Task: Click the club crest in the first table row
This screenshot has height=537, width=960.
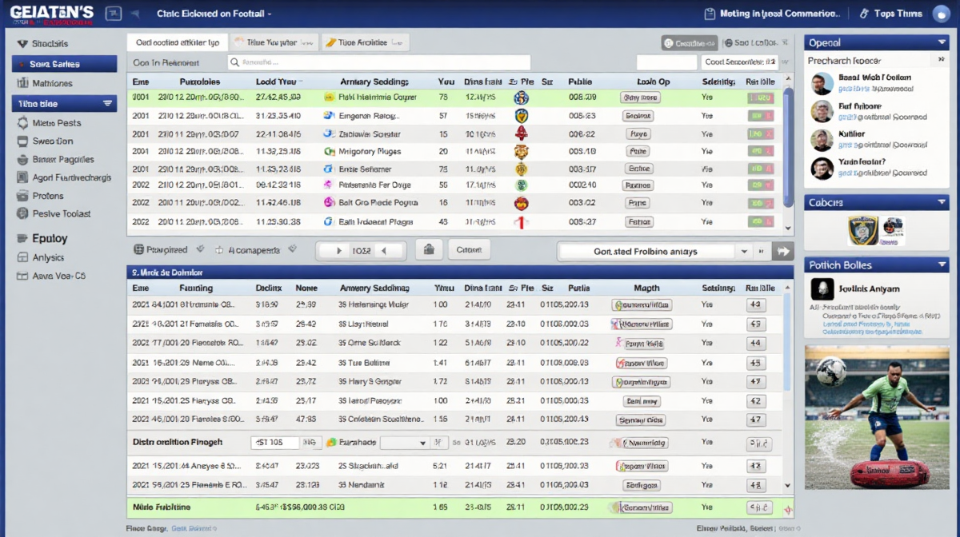Action: coord(522,97)
